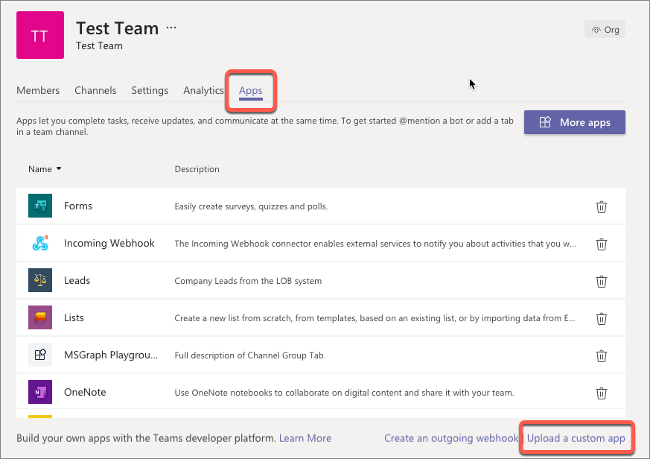Sort by the Name column header
The image size is (650, 459).
45,169
